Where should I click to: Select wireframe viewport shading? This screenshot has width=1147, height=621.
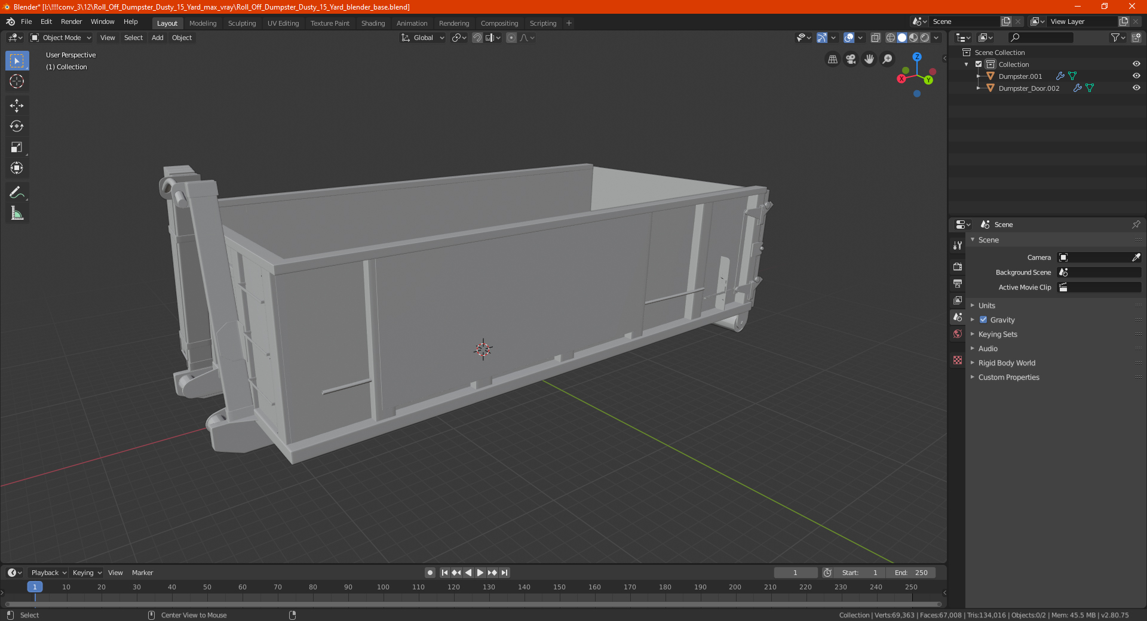pyautogui.click(x=891, y=38)
